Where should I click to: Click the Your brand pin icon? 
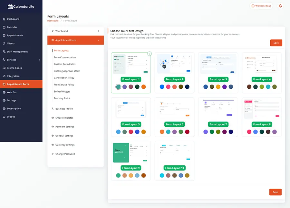53,31
